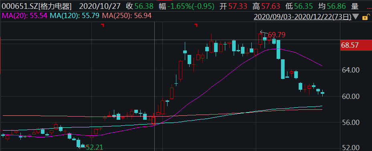
Task: Click the low price 56.35
Action: click(x=303, y=6)
